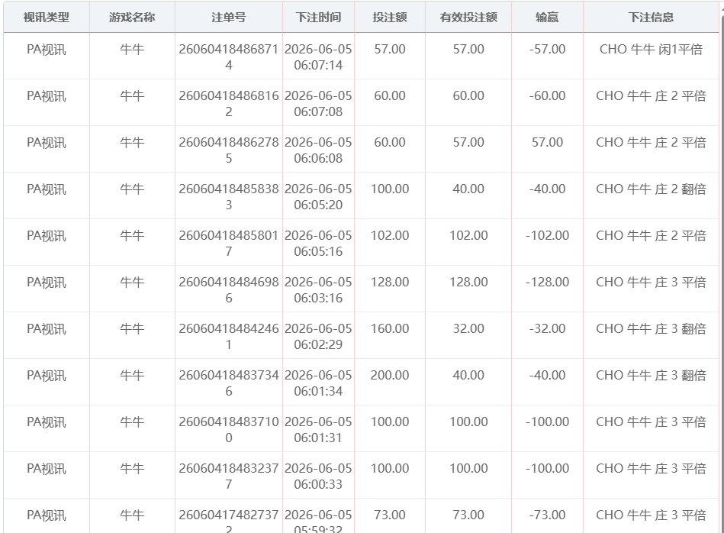Click the 有效投注额 column header
Viewport: 724px width, 533px height.
[468, 17]
